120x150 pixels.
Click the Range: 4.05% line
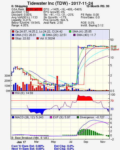click(20, 26)
